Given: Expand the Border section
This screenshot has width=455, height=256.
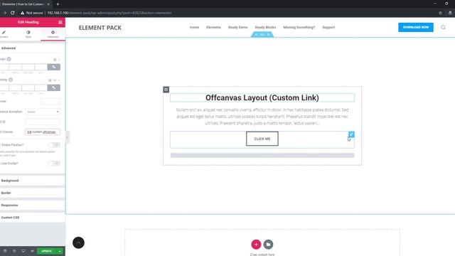Looking at the screenshot, I should [x=33, y=193].
